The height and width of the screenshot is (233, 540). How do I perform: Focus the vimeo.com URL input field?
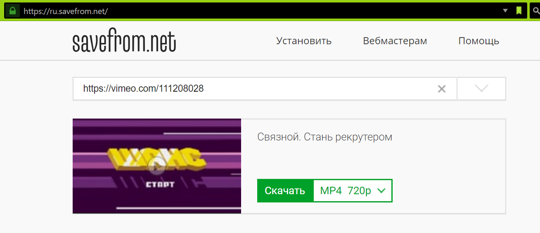[x=265, y=89]
